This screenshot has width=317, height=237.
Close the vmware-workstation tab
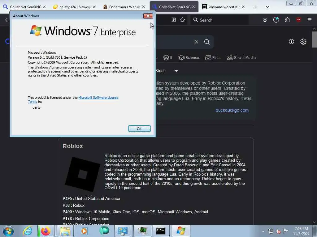click(243, 7)
